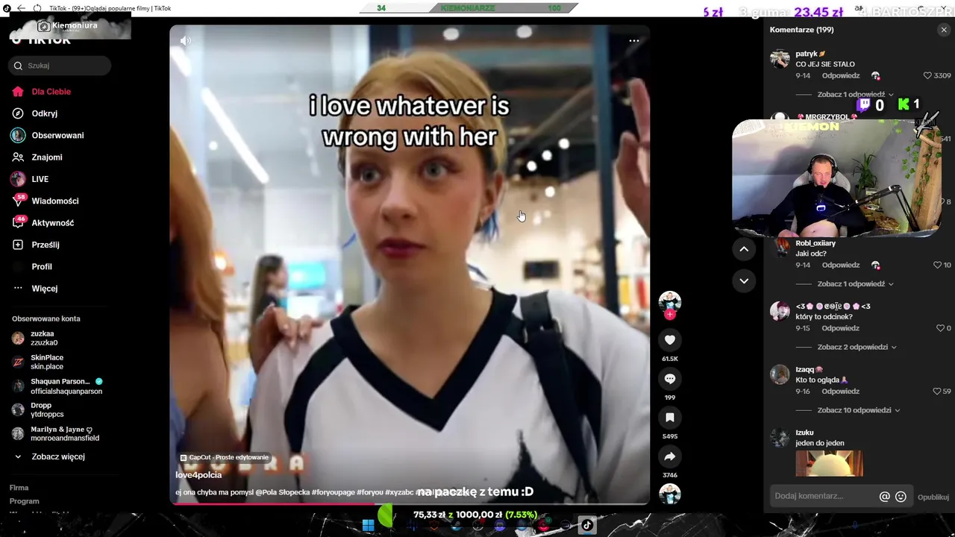
Task: Reload the page with the refresh icon
Action: coord(37,8)
